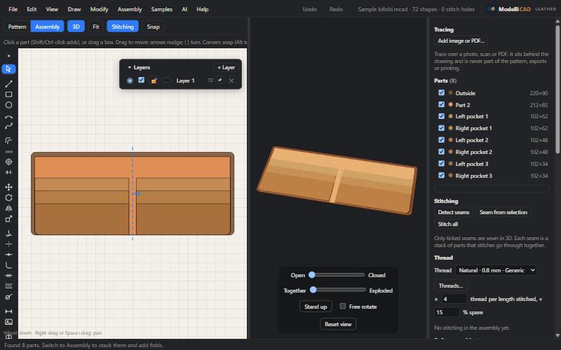Click the Detect seams button
The image size is (561, 350).
tap(453, 212)
